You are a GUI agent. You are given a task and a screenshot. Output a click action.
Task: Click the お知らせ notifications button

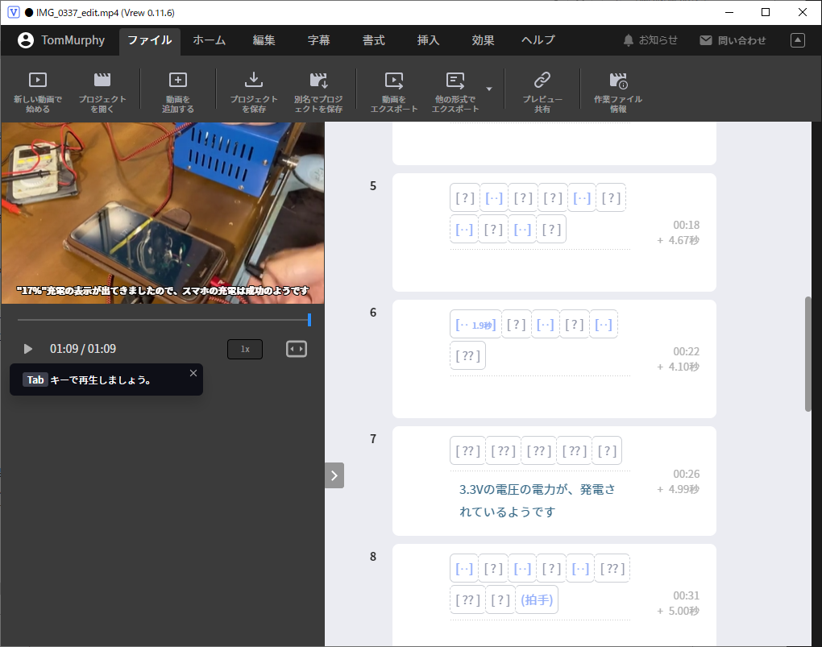[x=650, y=40]
